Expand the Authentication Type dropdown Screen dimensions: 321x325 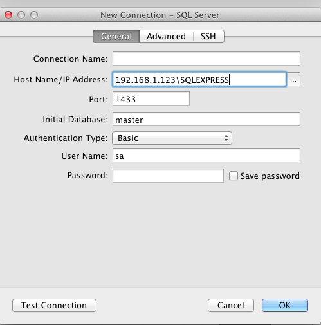pyautogui.click(x=172, y=138)
